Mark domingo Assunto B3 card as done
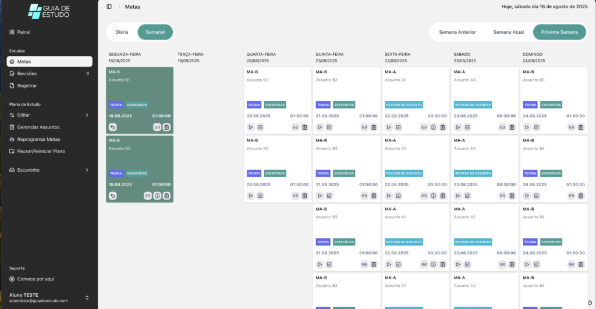This screenshot has height=309, width=596. 536,127
